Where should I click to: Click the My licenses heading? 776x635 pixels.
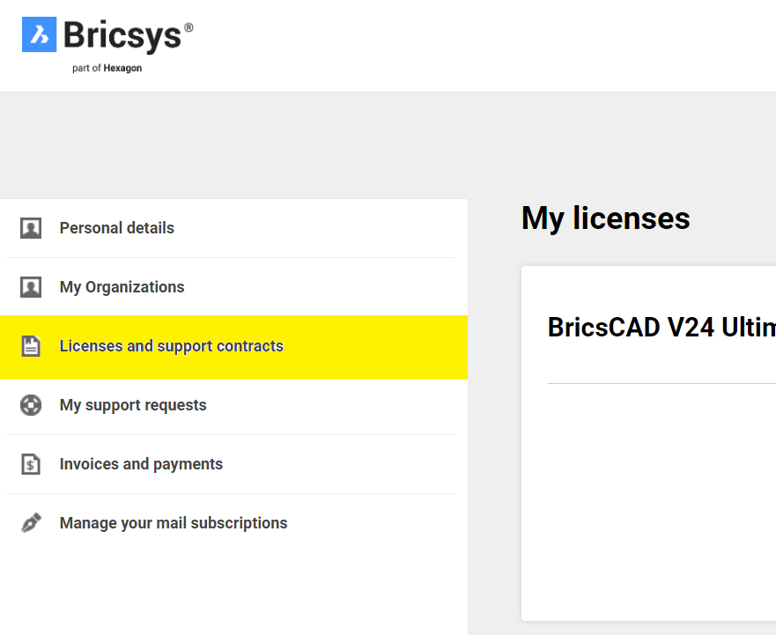tap(606, 218)
